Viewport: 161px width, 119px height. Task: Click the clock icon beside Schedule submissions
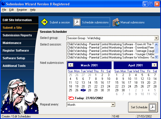click(77, 22)
